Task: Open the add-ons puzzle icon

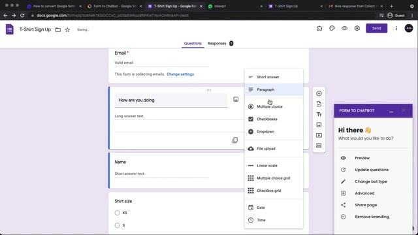Action: (319, 28)
